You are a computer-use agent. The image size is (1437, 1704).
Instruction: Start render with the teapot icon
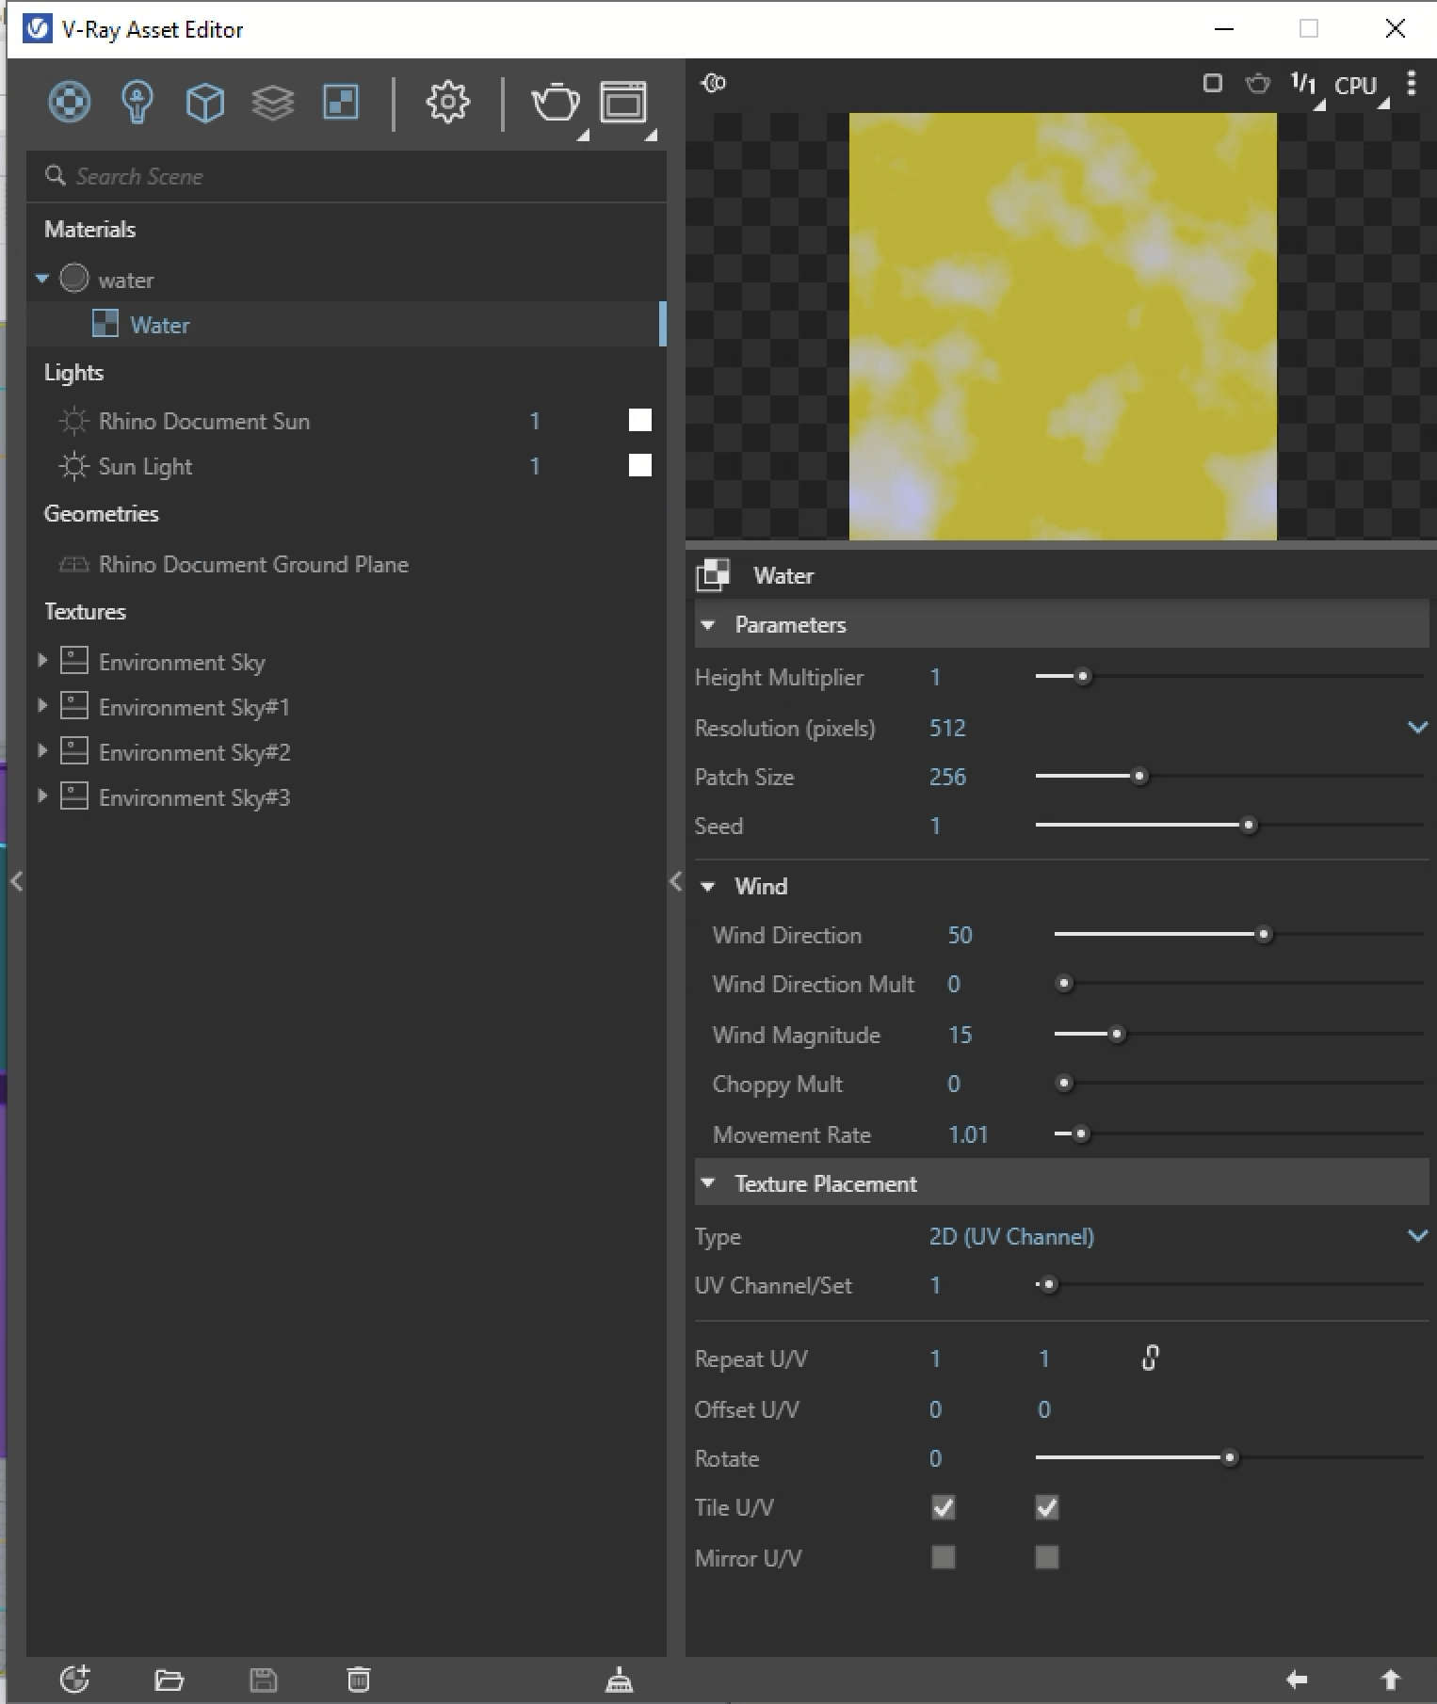[x=556, y=102]
